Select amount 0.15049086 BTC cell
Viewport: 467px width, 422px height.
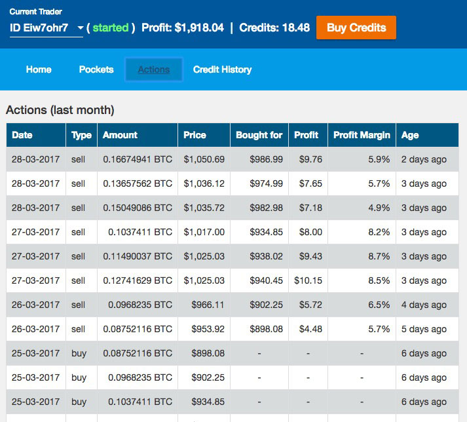tap(138, 208)
